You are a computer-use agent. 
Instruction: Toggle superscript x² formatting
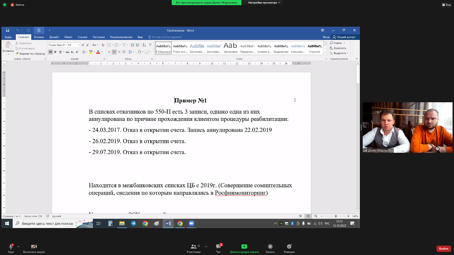tap(77, 52)
